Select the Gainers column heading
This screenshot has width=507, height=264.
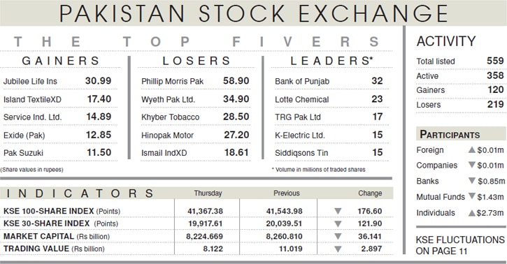click(61, 61)
